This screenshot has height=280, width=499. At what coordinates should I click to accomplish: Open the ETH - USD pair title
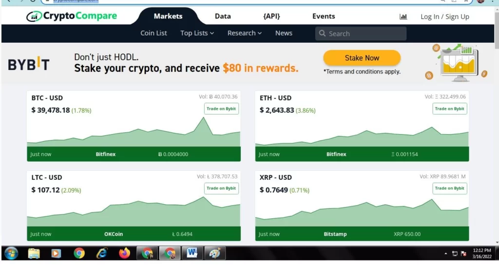tap(276, 98)
